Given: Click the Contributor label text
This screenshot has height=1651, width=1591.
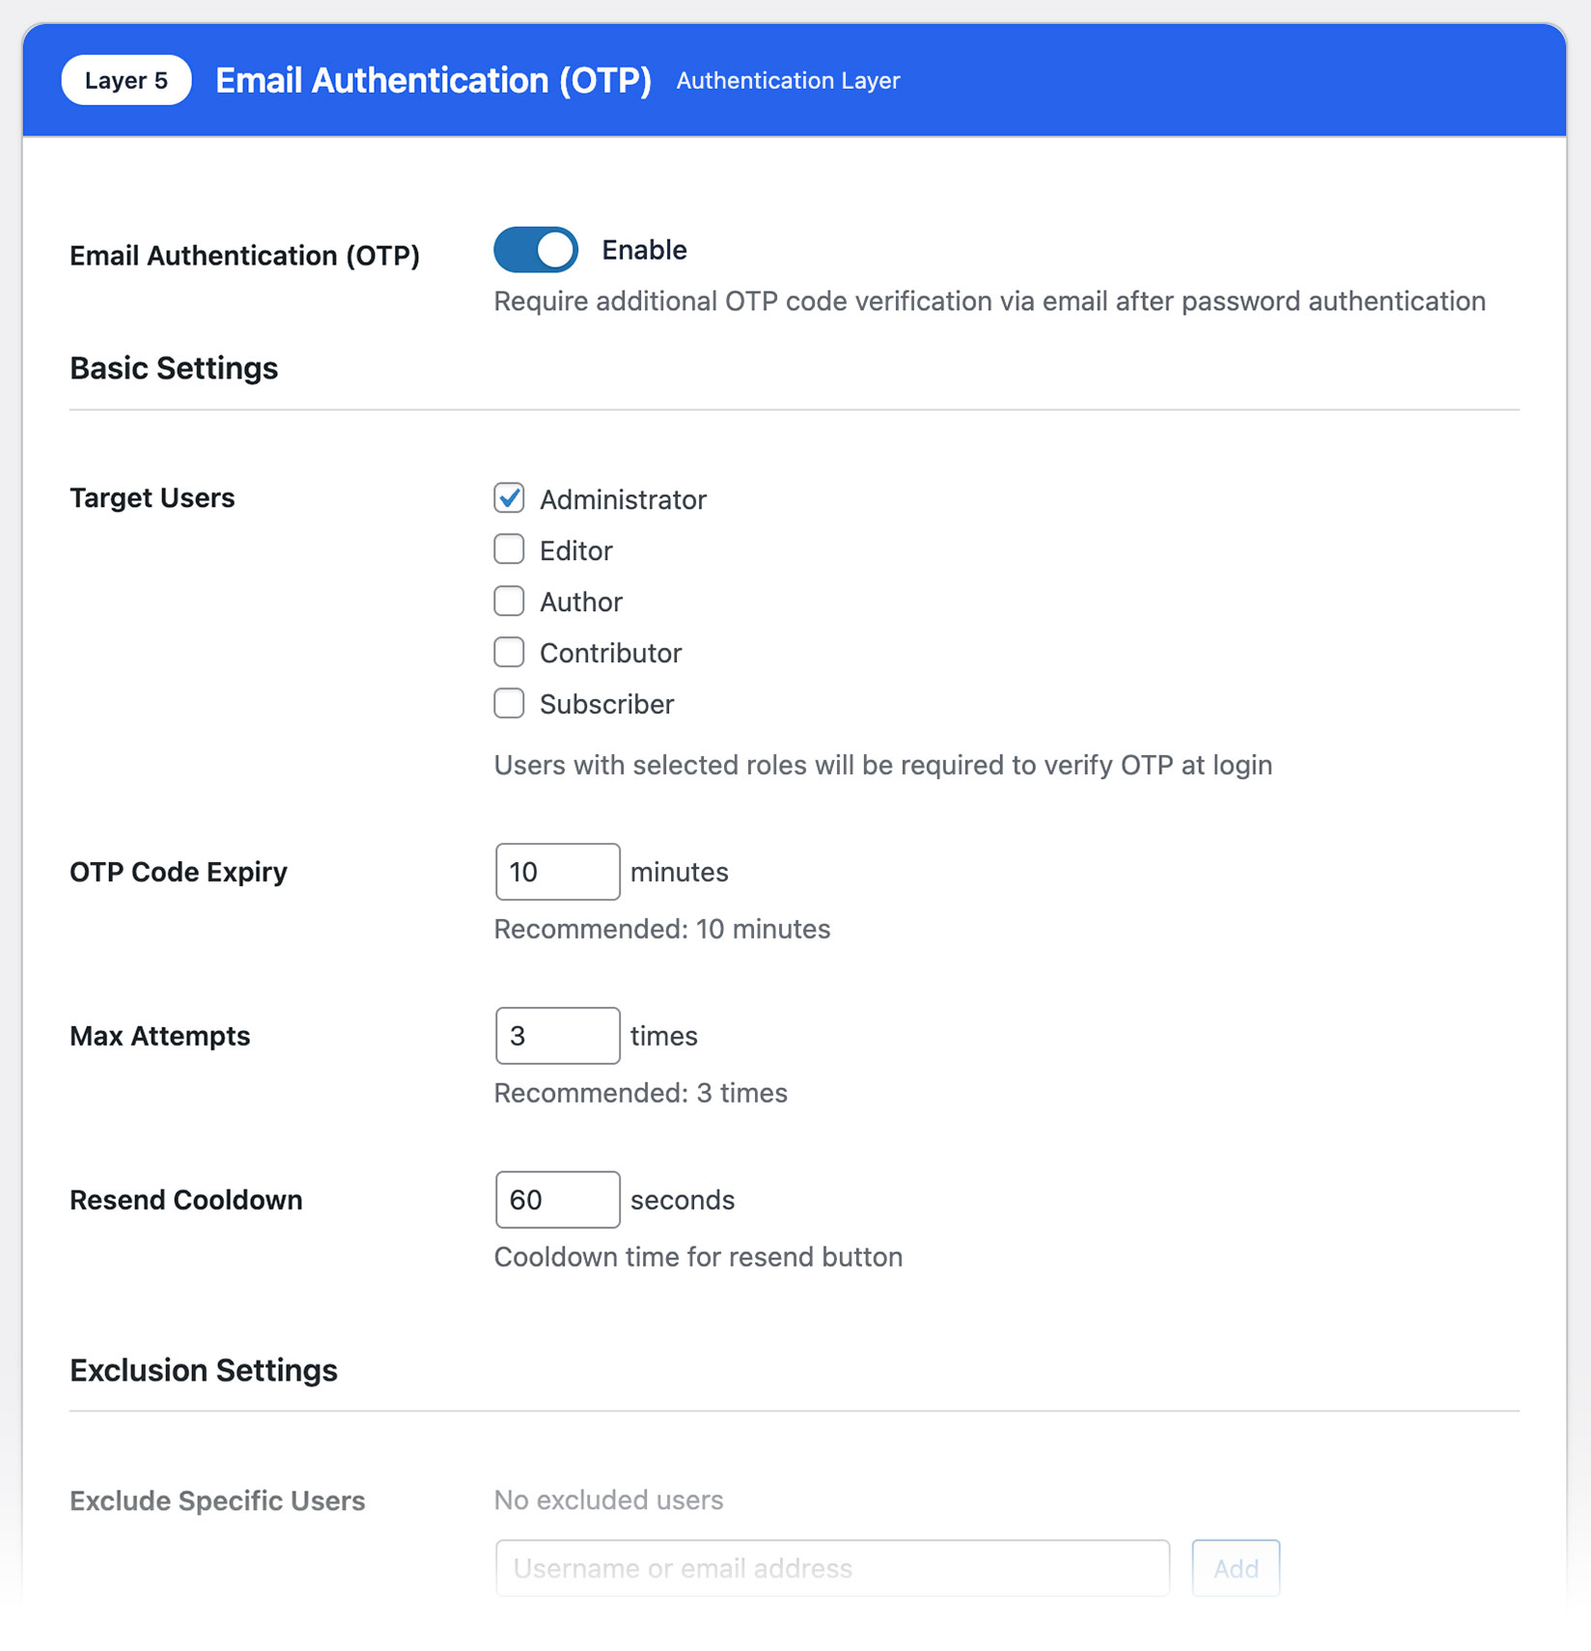Looking at the screenshot, I should coord(611,654).
